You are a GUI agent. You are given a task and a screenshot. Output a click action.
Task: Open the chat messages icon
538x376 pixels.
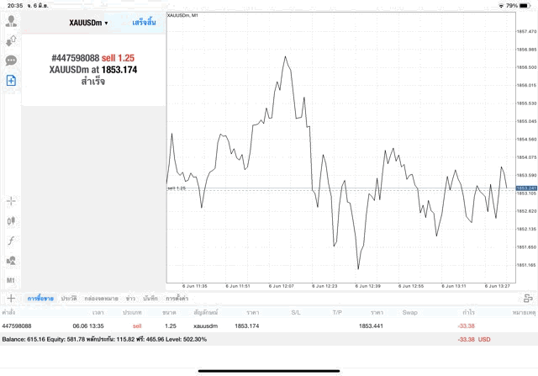(x=11, y=61)
